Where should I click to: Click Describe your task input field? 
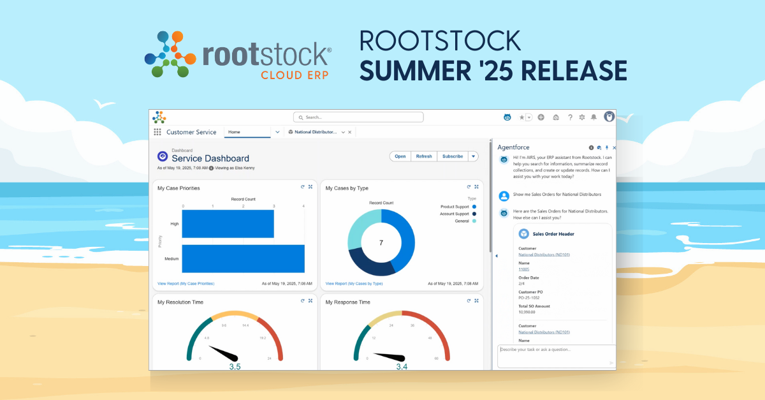click(557, 356)
